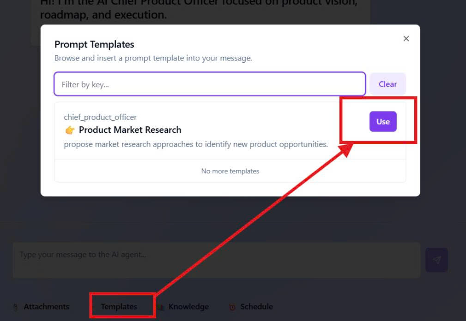466x321 pixels.
Task: Click the No more templates footer
Action: coord(230,171)
